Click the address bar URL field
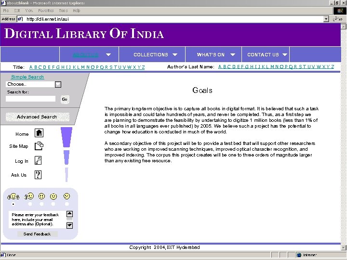347x260 pixels. point(173,19)
